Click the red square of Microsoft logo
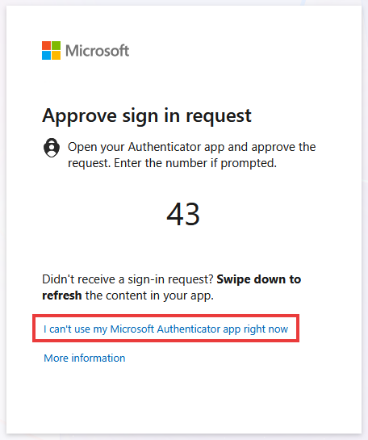Image resolution: width=368 pixels, height=440 pixels. [x=46, y=46]
